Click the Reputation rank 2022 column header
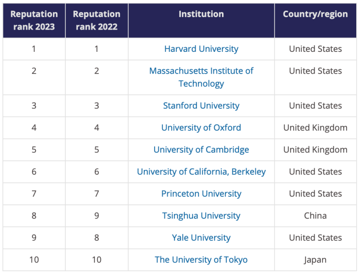Screen dimensions: 363x279 tap(96, 20)
